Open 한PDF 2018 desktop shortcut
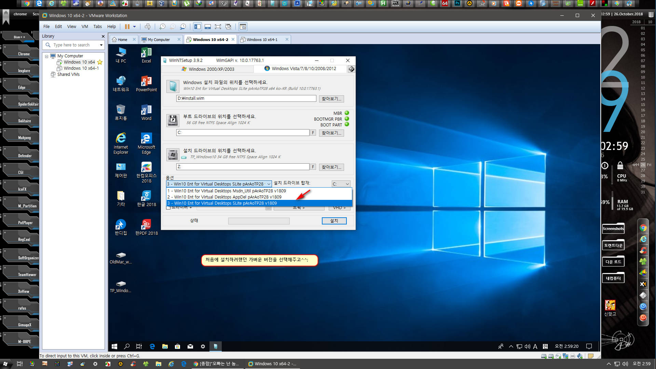656x369 pixels. [146, 227]
